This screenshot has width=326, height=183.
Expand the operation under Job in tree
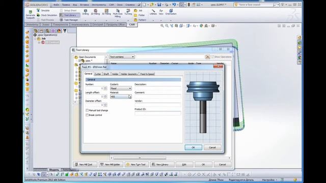[x=39, y=42]
